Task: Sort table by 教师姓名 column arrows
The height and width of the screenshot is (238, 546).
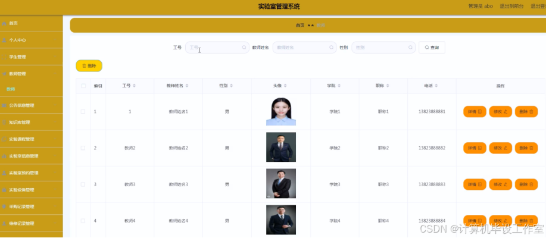Action: (187, 86)
